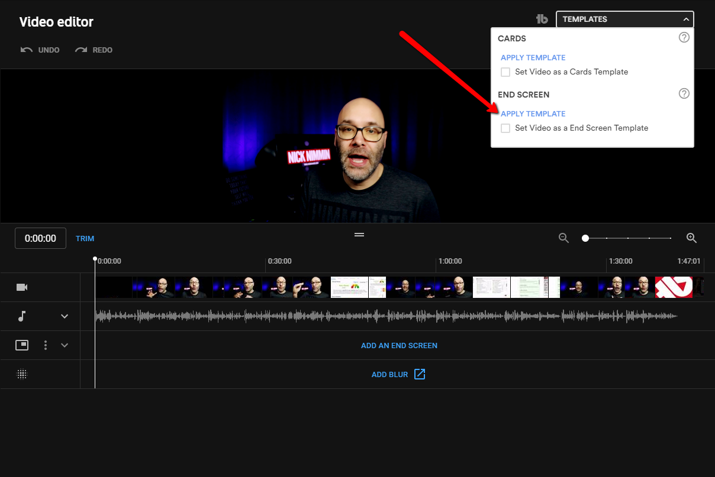Image resolution: width=715 pixels, height=477 pixels.
Task: Click Apply Template under Cards
Action: [533, 57]
